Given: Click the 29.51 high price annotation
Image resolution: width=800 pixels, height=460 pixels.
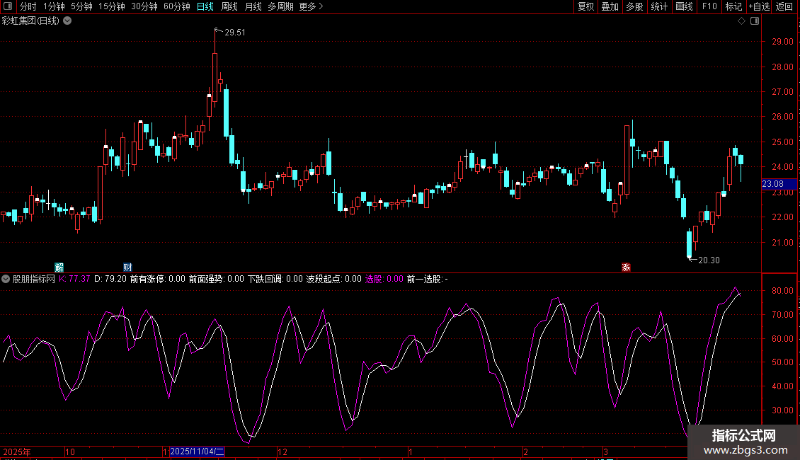Looking at the screenshot, I should pyautogui.click(x=235, y=32).
